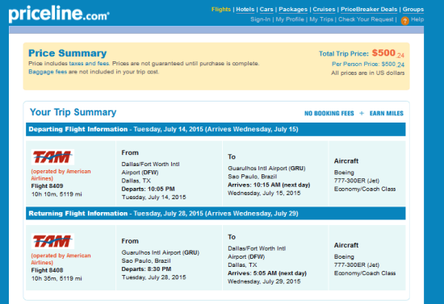Viewport: 444px width, 304px height.
Task: Open the taxes and fees link
Action: click(x=89, y=64)
